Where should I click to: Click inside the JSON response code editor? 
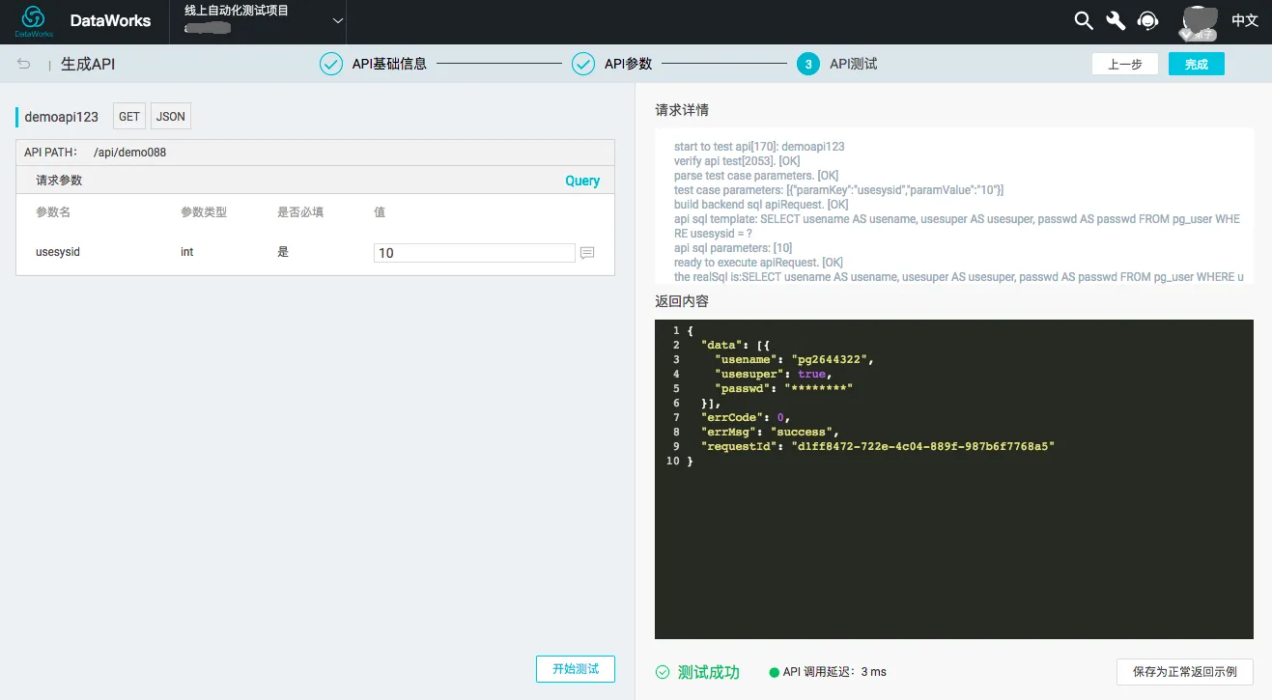click(x=954, y=479)
